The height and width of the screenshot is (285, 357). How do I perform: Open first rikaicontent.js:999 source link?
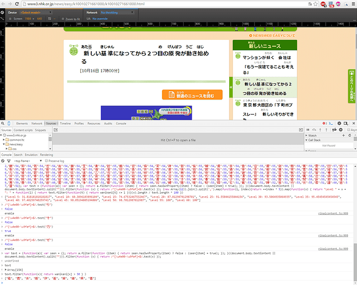(x=333, y=214)
